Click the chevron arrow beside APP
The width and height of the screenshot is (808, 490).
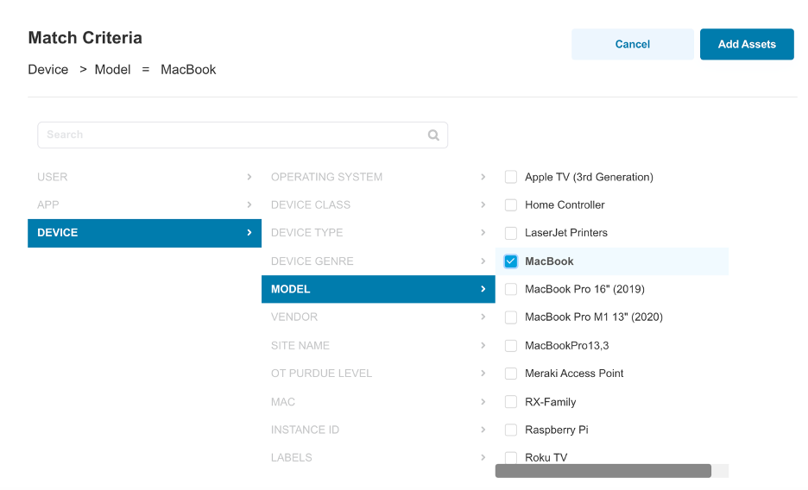(249, 204)
